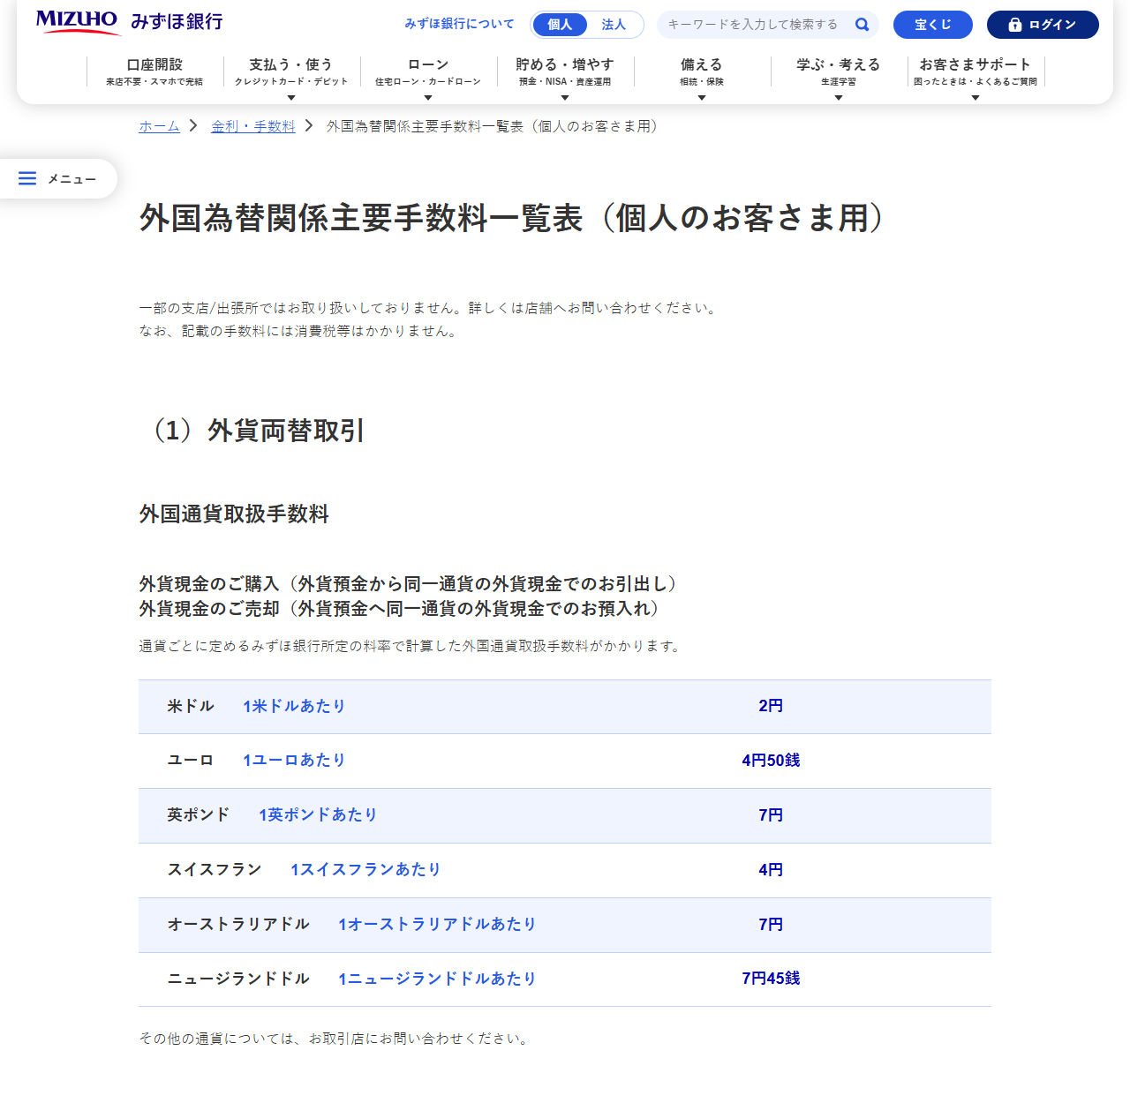Switch to 法人 toggle option
Image resolution: width=1130 pixels, height=1103 pixels.
(x=614, y=25)
